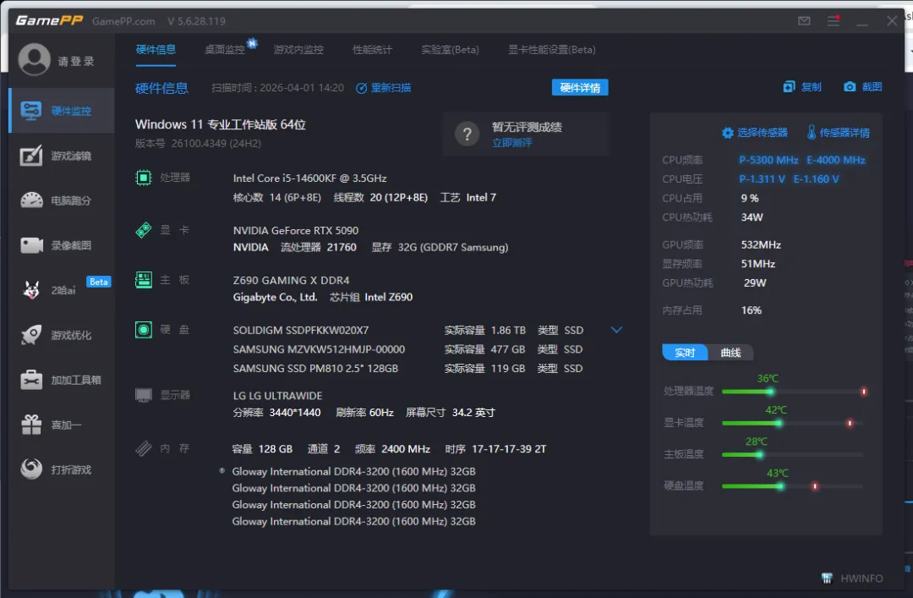Switch to the 性能统计 tab

coord(372,50)
